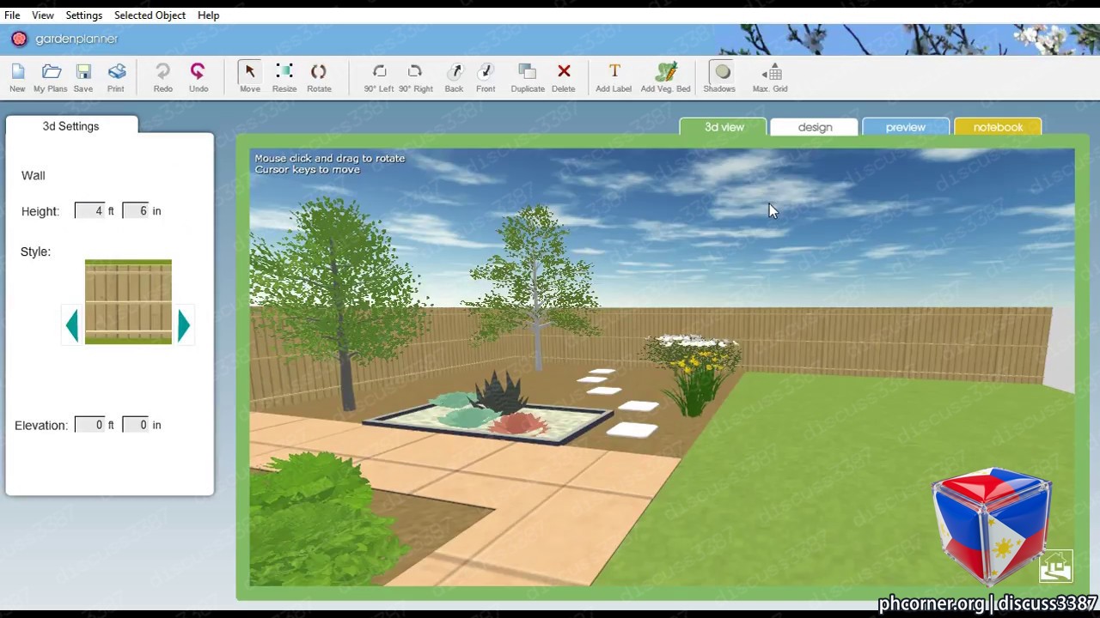Bring object to Front

point(486,77)
